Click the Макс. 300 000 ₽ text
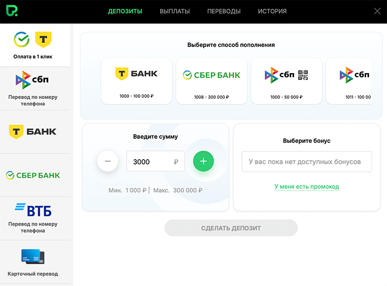387x286 pixels. 178,190
